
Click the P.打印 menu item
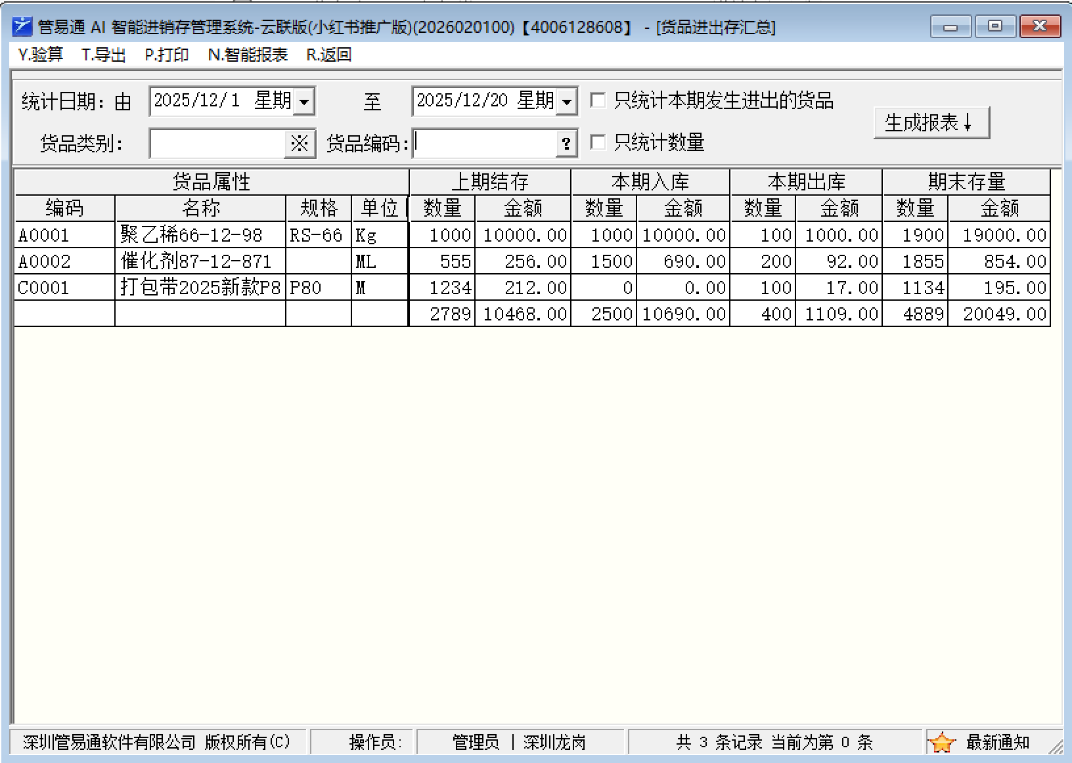(167, 55)
